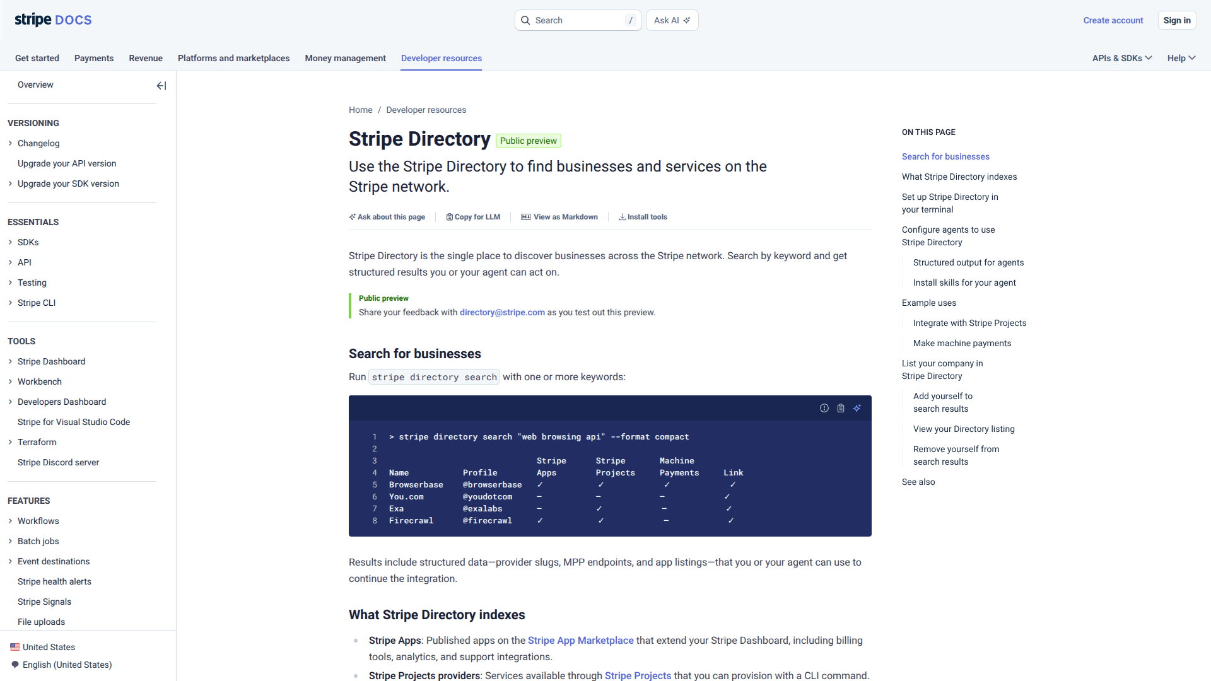Open Upgrade your API version page

tap(67, 163)
